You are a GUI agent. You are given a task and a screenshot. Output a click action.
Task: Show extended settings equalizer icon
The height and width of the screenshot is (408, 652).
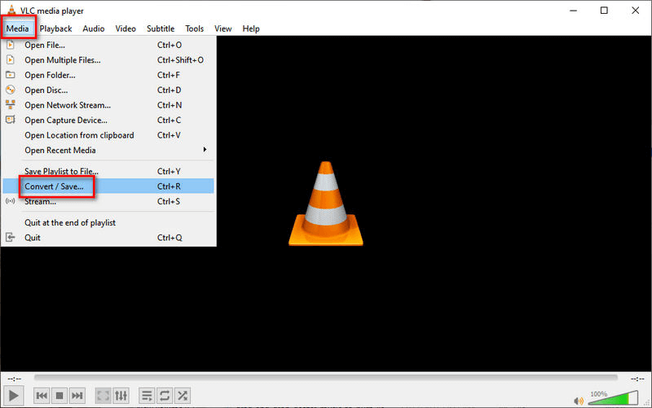(121, 396)
